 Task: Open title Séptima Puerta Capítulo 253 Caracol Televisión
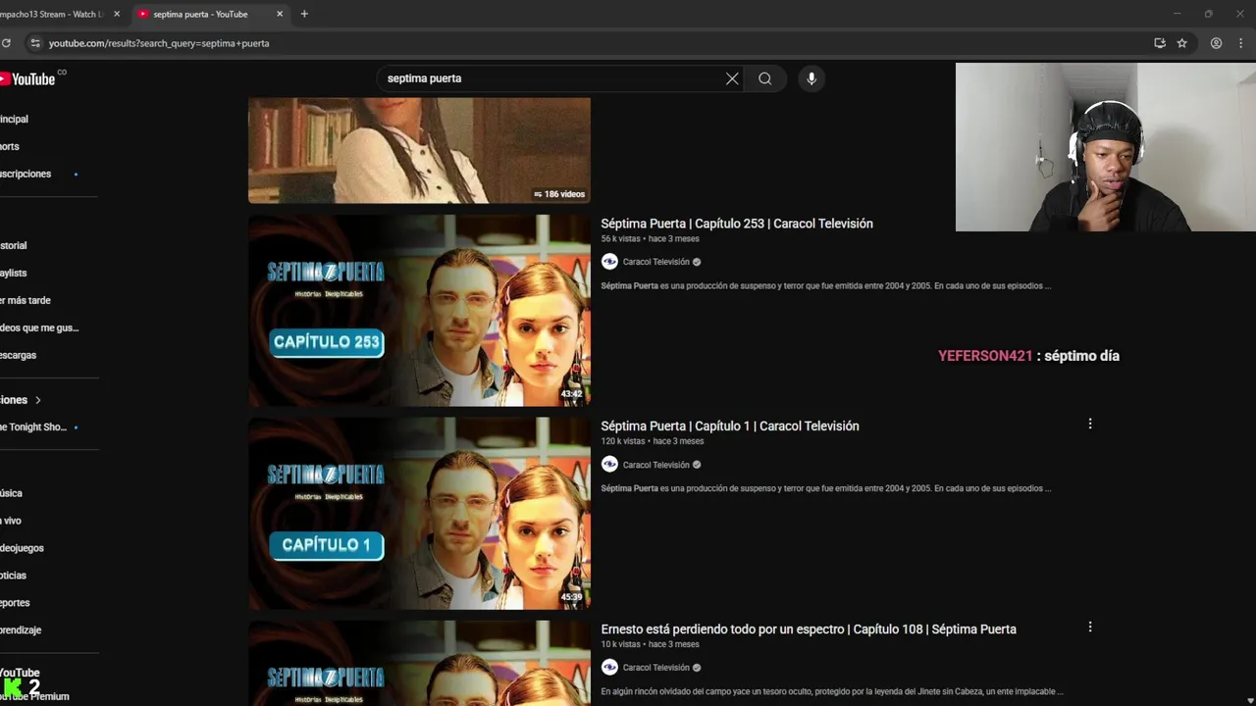(x=737, y=224)
